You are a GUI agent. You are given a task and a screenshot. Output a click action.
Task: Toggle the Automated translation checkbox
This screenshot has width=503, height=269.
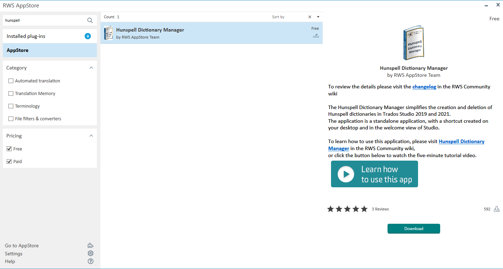pos(11,81)
